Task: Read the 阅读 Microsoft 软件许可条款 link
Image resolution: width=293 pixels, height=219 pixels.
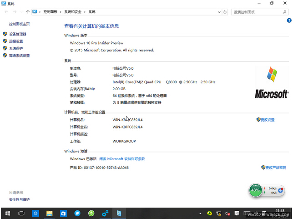Action: click(122, 159)
